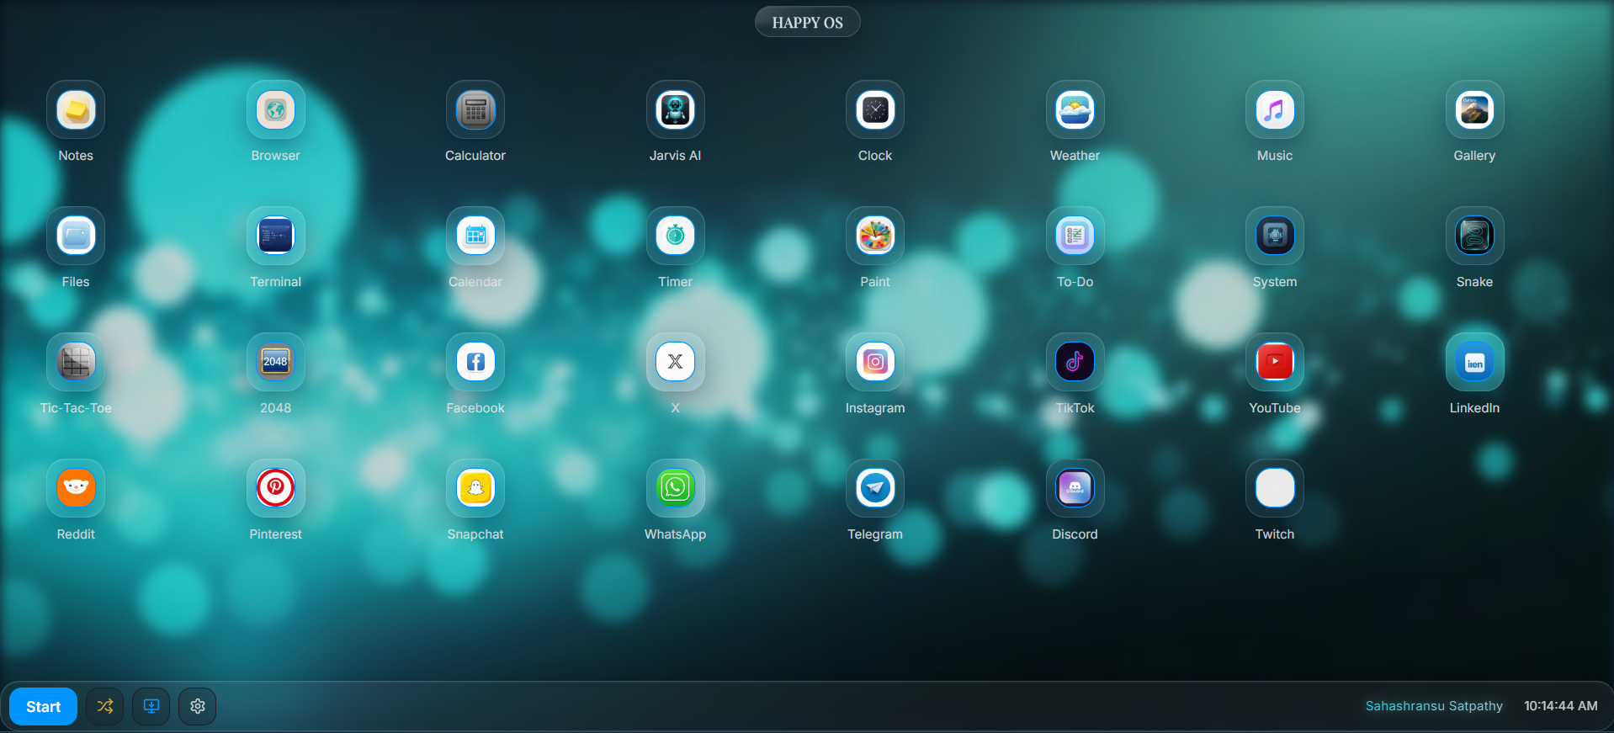Click the shuffle icon in taskbar
The height and width of the screenshot is (733, 1614).
pyautogui.click(x=105, y=707)
